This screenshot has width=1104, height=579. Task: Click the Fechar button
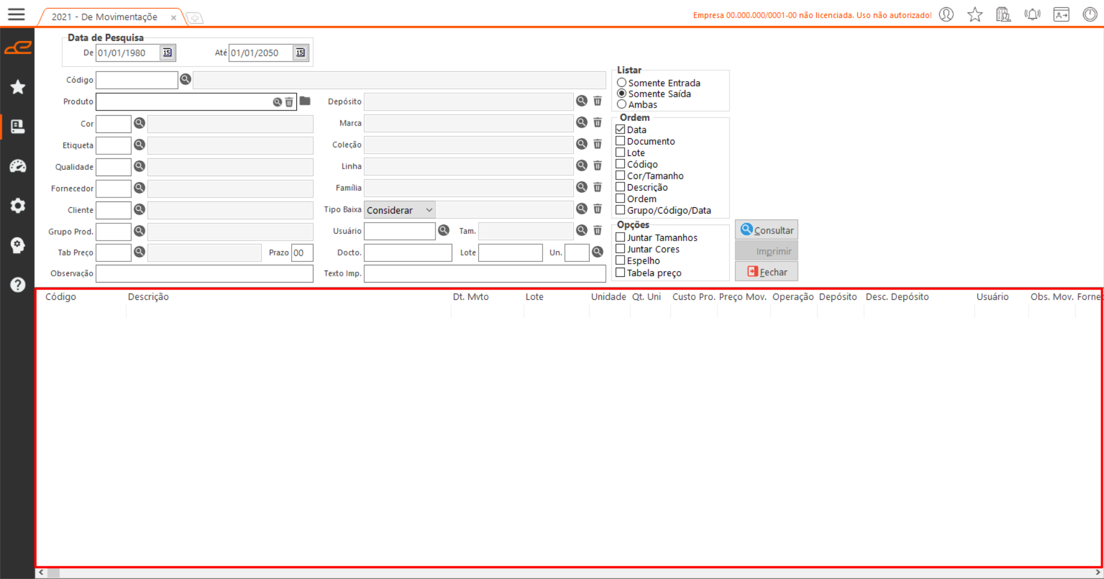point(766,272)
